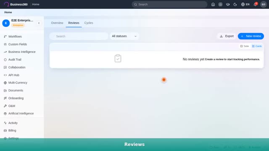Open notifications bell
This screenshot has width=269, height=151.
click(255, 5)
